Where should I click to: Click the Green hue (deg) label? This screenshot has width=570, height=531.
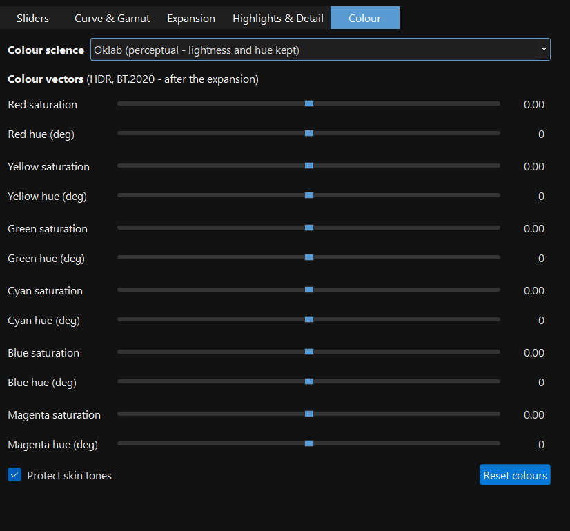[x=46, y=259]
